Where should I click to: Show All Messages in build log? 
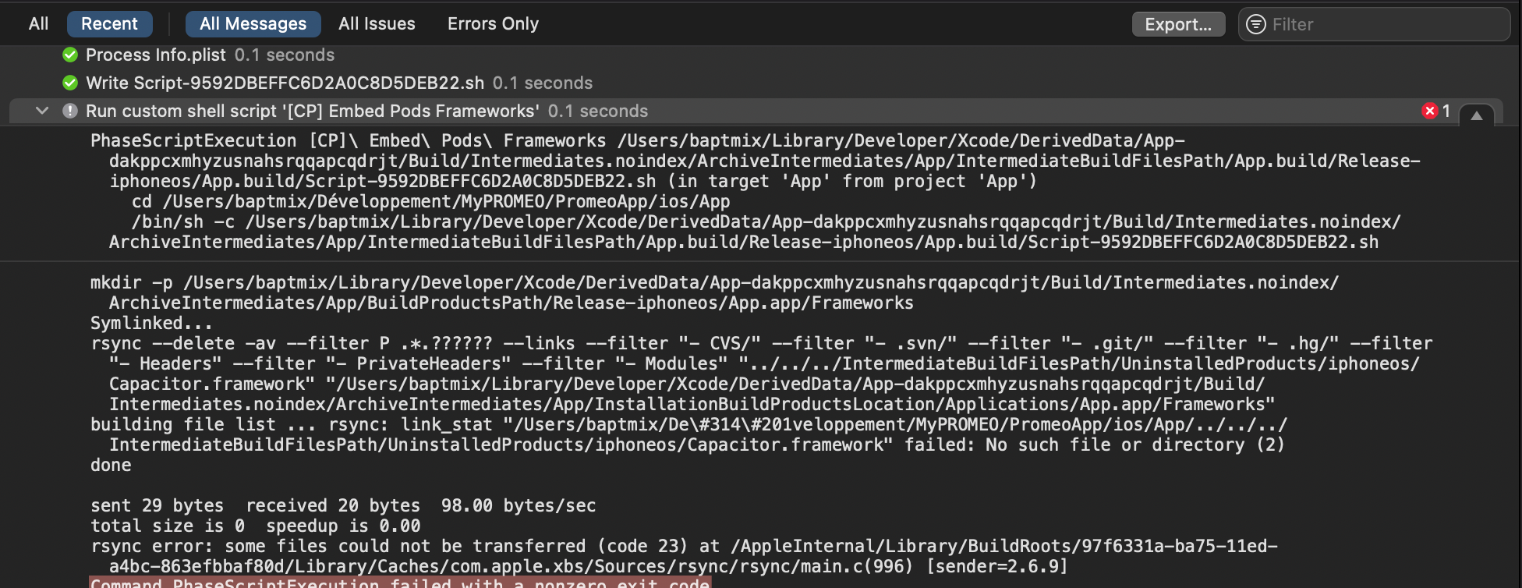(x=253, y=24)
